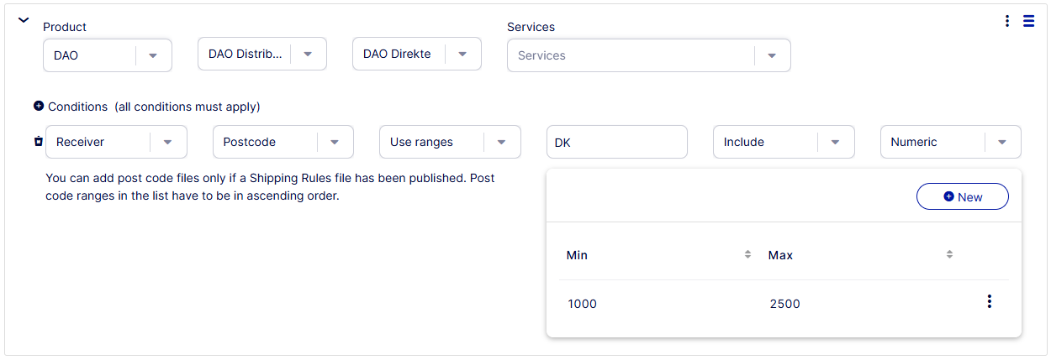Viewport: 1051px width, 360px height.
Task: Open the Services dropdown
Action: 771,55
